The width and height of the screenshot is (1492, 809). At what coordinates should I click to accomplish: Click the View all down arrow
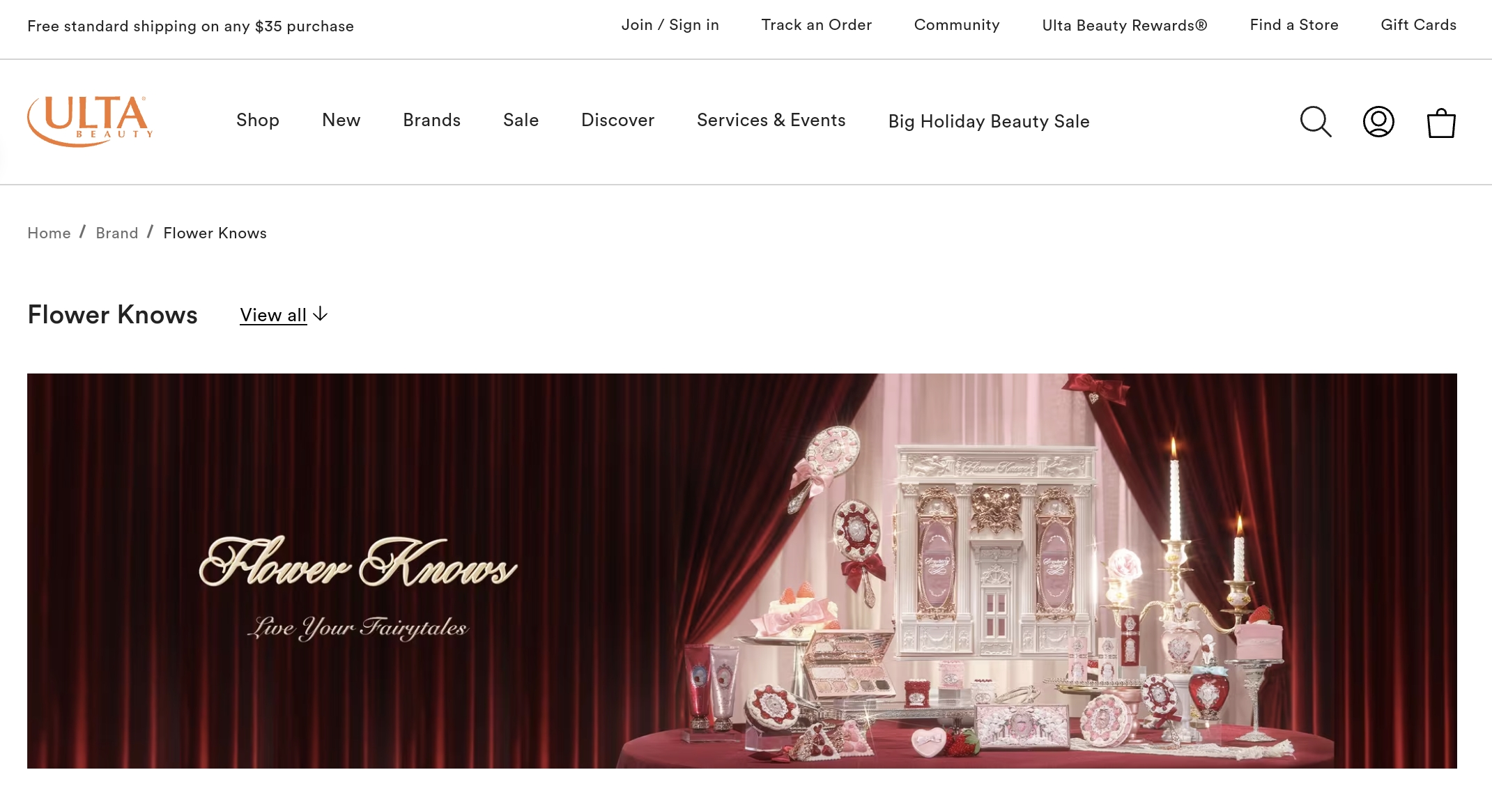tap(321, 314)
